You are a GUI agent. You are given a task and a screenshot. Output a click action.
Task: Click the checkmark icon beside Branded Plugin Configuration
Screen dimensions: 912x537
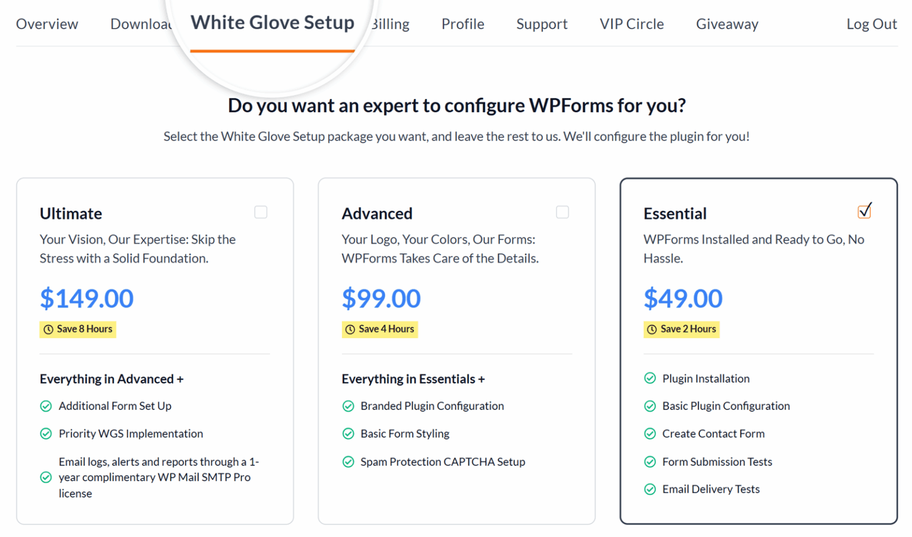pyautogui.click(x=348, y=406)
